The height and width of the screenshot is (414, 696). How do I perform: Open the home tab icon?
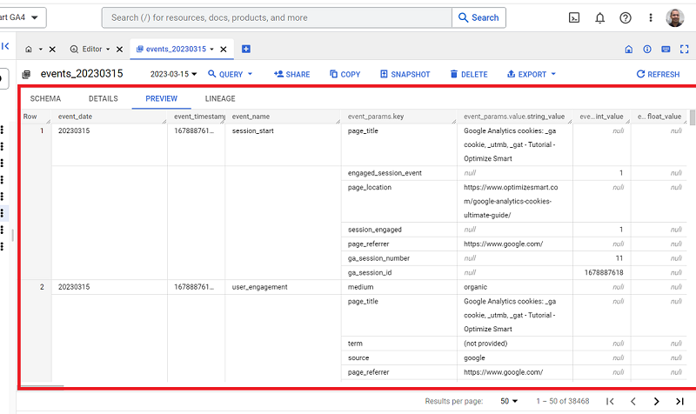point(29,50)
